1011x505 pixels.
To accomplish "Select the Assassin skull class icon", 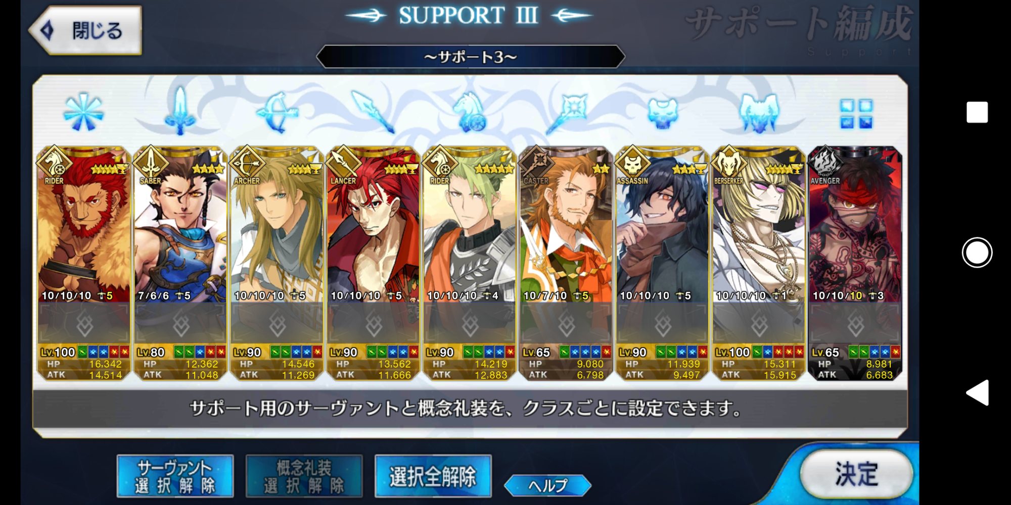I will point(663,112).
